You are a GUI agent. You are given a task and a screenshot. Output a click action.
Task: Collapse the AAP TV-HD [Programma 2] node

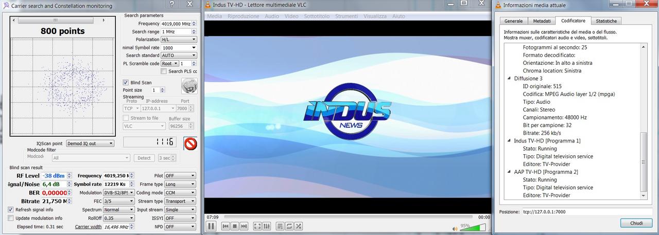pyautogui.click(x=510, y=172)
